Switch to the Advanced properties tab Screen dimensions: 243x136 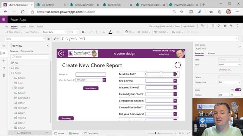211,53
